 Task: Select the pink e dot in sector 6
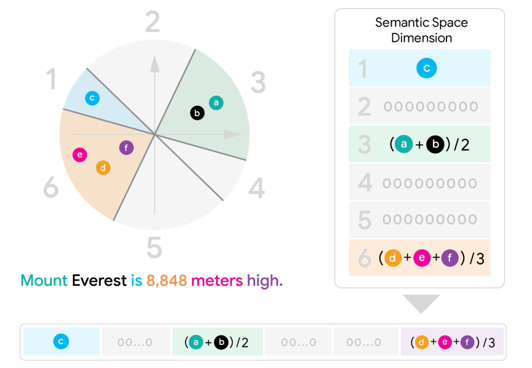point(80,155)
